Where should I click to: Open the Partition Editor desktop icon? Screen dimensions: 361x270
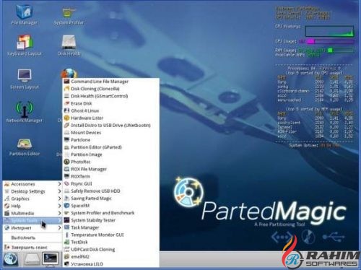[25, 147]
